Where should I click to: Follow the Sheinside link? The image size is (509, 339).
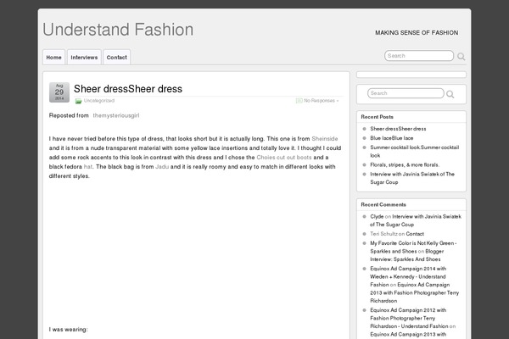(325, 138)
